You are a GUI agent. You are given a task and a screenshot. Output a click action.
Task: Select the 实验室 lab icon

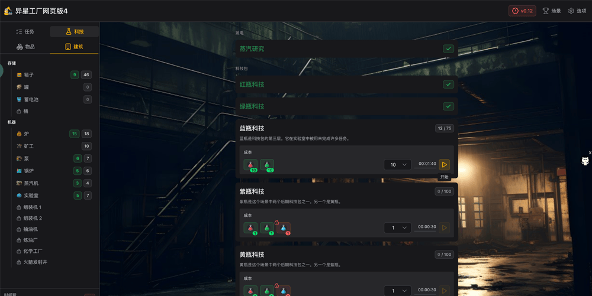(x=20, y=196)
